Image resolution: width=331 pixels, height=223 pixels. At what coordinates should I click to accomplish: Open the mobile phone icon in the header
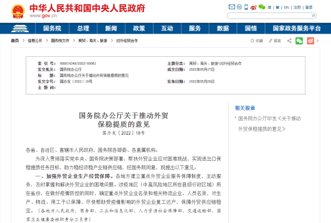click(246, 7)
